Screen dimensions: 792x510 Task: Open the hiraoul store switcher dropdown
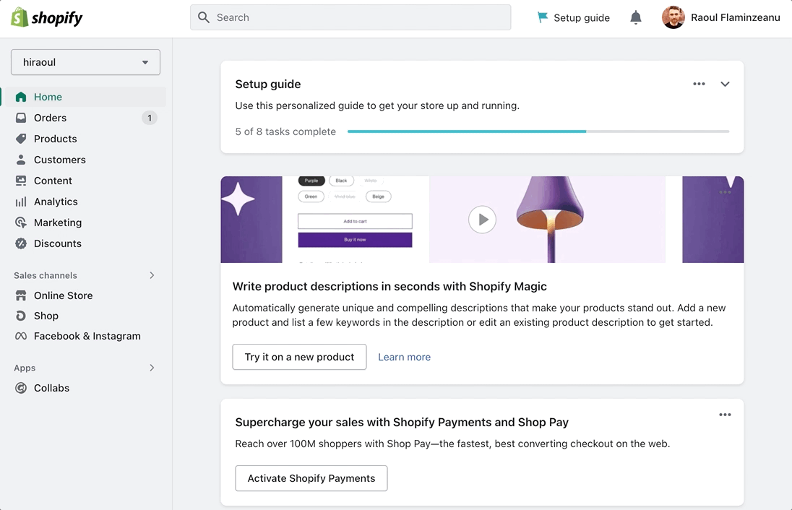(x=85, y=62)
